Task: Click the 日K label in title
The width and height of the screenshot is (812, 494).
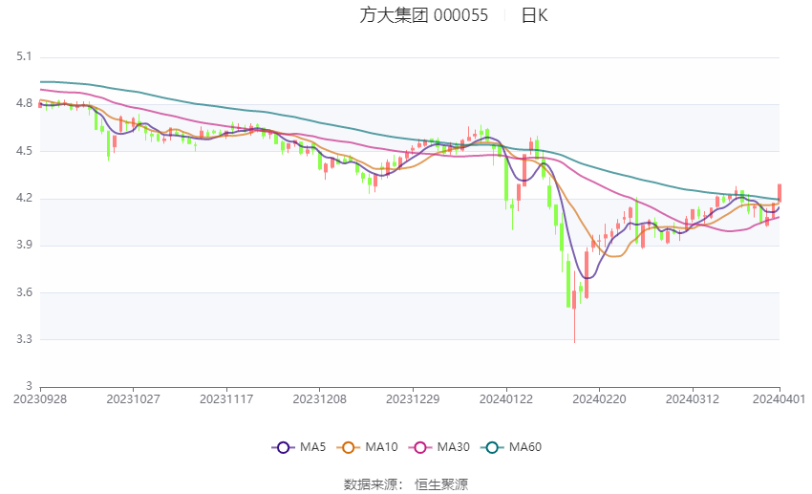Action: (x=534, y=15)
